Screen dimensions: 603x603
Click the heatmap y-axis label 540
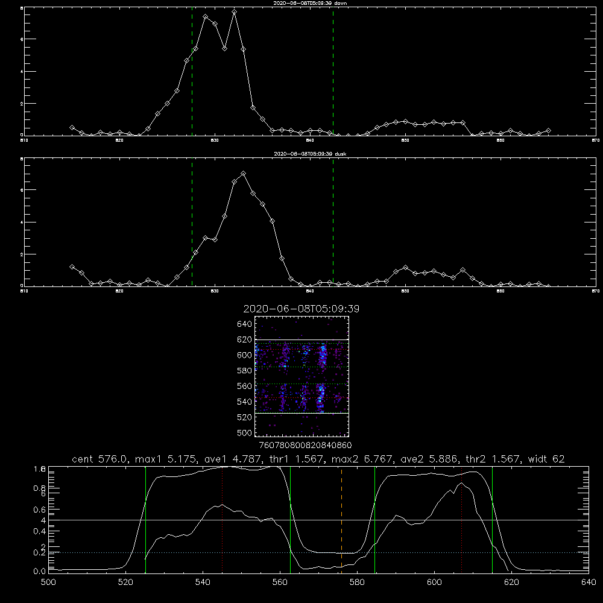coord(245,402)
